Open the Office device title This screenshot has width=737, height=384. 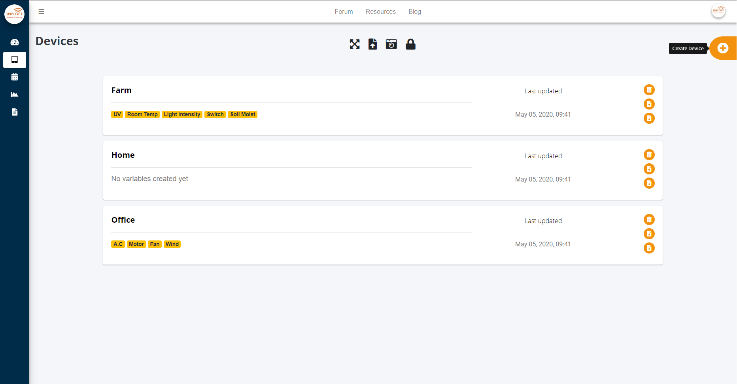pos(123,220)
